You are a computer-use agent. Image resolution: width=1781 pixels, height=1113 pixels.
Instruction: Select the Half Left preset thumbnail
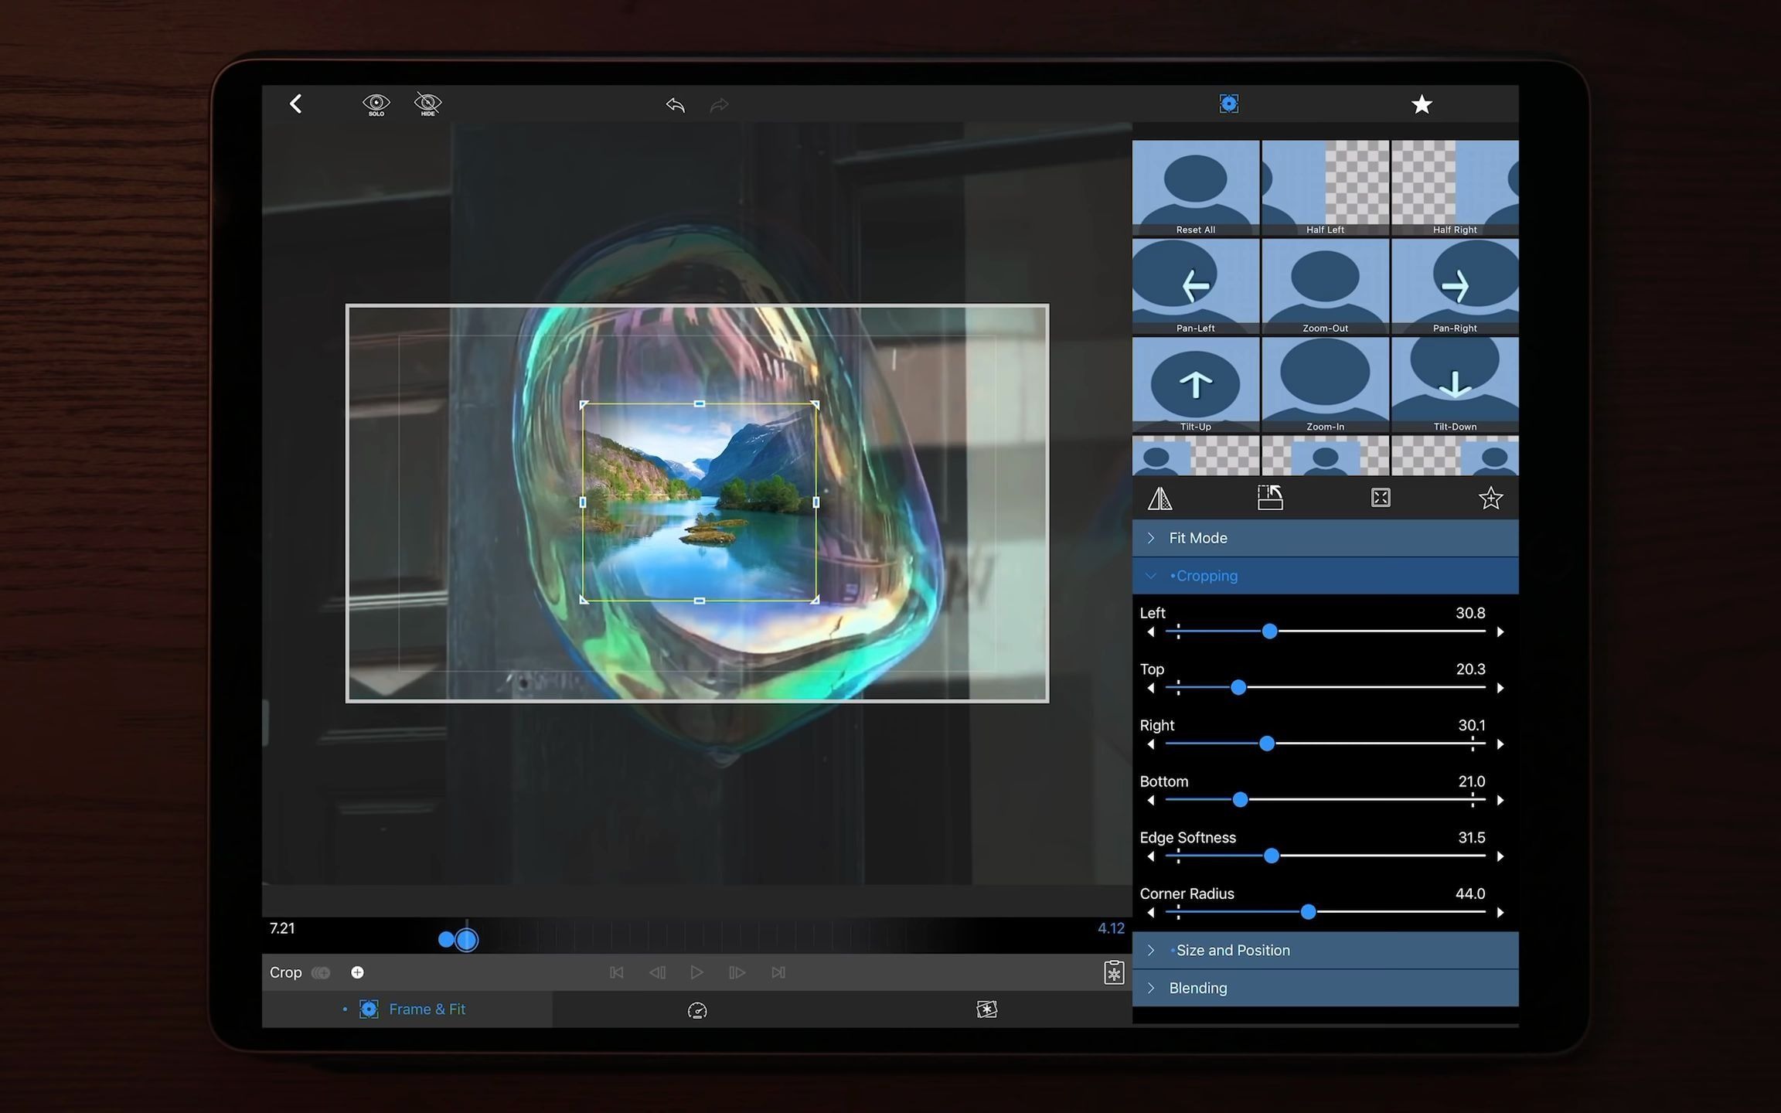[x=1324, y=186]
